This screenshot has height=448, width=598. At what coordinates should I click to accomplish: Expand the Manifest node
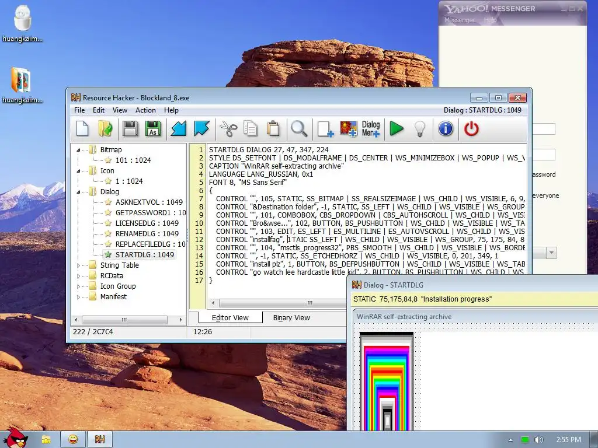click(x=79, y=297)
